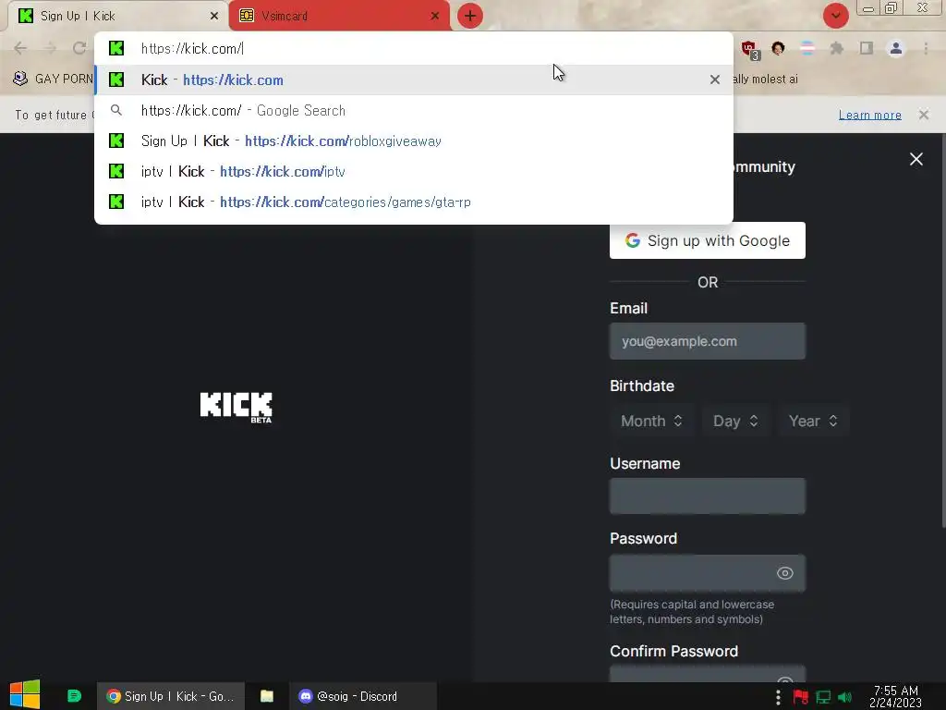
Task: Open the Windows Start menu
Action: click(25, 695)
